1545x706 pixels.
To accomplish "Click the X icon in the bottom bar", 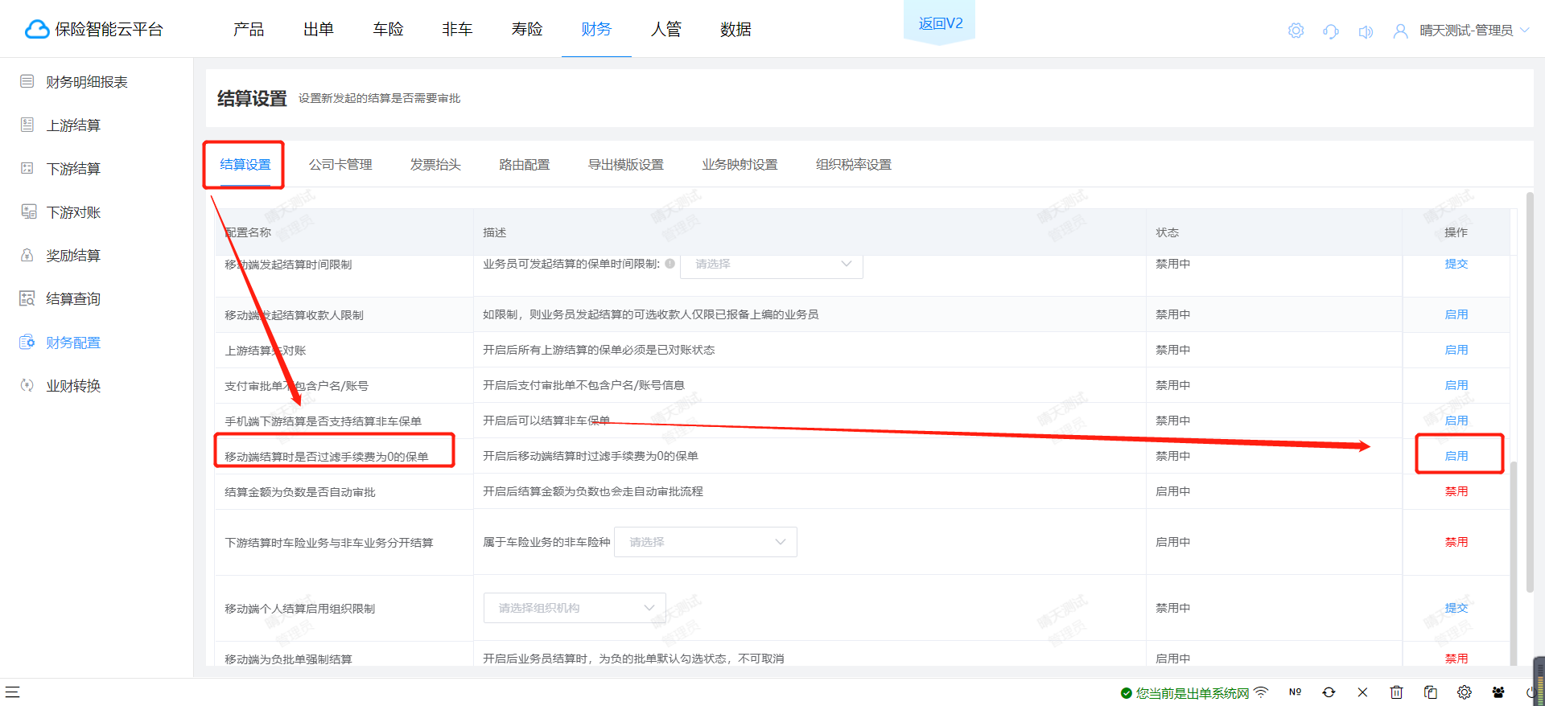I will click(x=1362, y=692).
